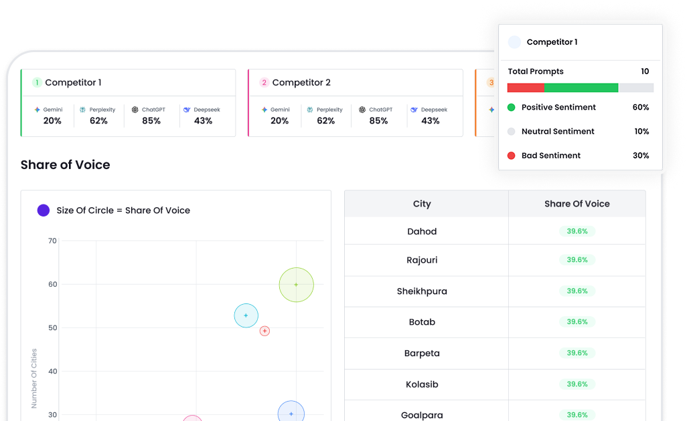Screen dimensions: 687x421
Task: Select the large green bubble in the chart
Action: coord(296,285)
